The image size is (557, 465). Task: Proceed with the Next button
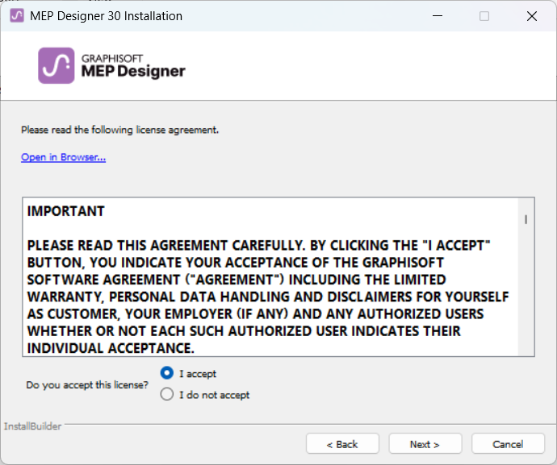coord(425,443)
